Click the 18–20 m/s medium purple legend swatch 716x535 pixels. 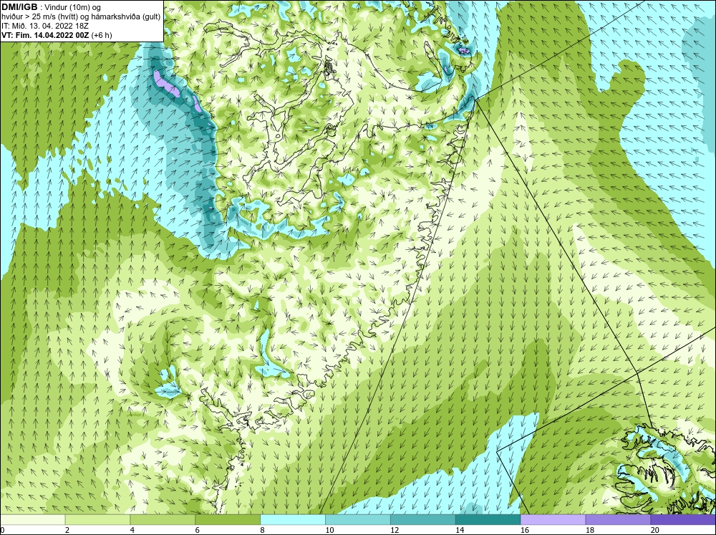[618, 520]
